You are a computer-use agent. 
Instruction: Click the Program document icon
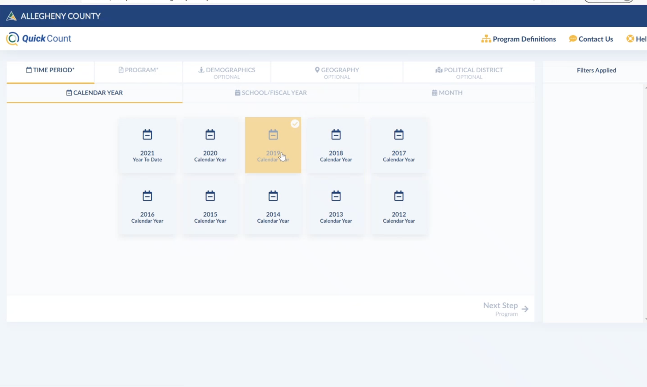(x=121, y=70)
